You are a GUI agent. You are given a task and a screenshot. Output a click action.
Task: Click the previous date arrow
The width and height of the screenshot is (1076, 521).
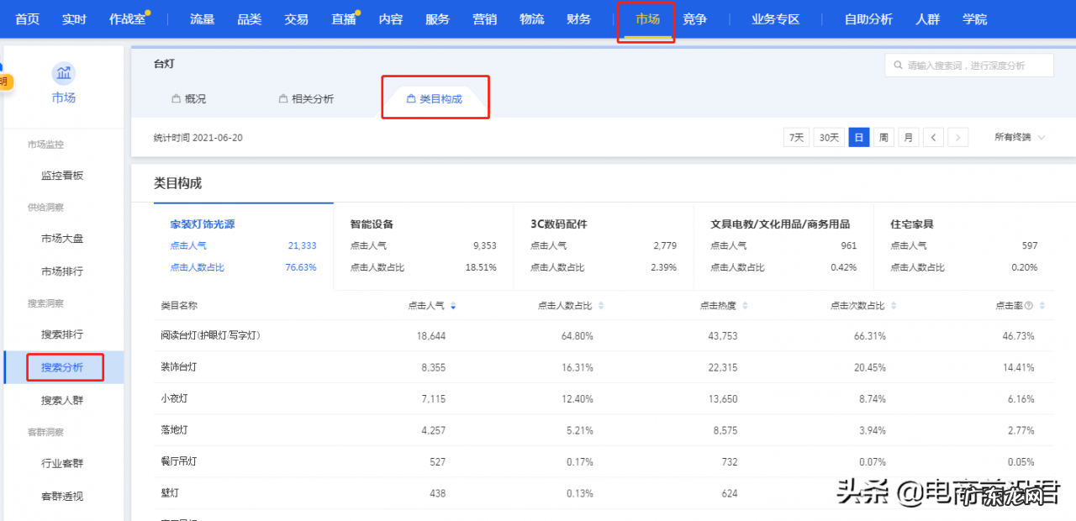tap(934, 136)
